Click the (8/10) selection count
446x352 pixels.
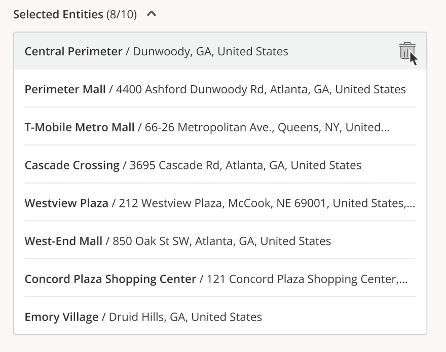[x=122, y=14]
